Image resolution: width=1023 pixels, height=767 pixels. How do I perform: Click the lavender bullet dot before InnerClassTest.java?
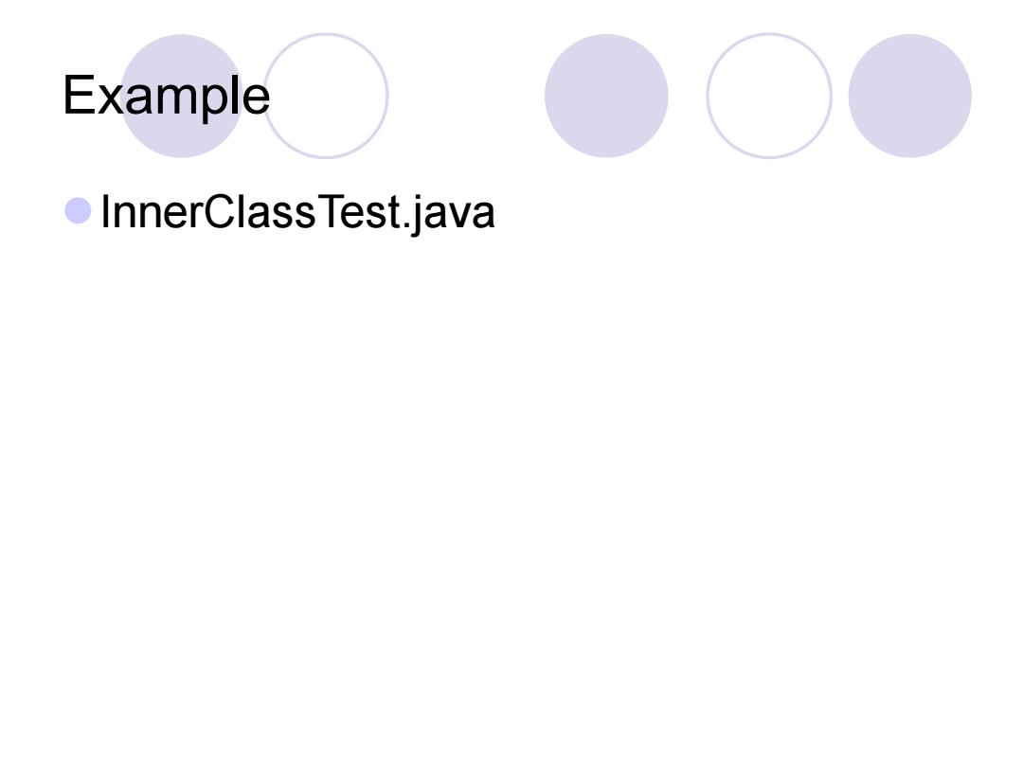78,210
